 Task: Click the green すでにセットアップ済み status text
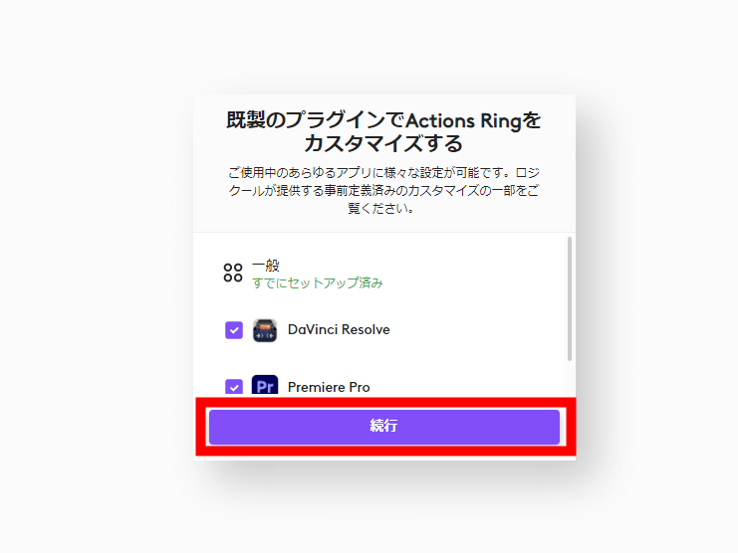[318, 282]
